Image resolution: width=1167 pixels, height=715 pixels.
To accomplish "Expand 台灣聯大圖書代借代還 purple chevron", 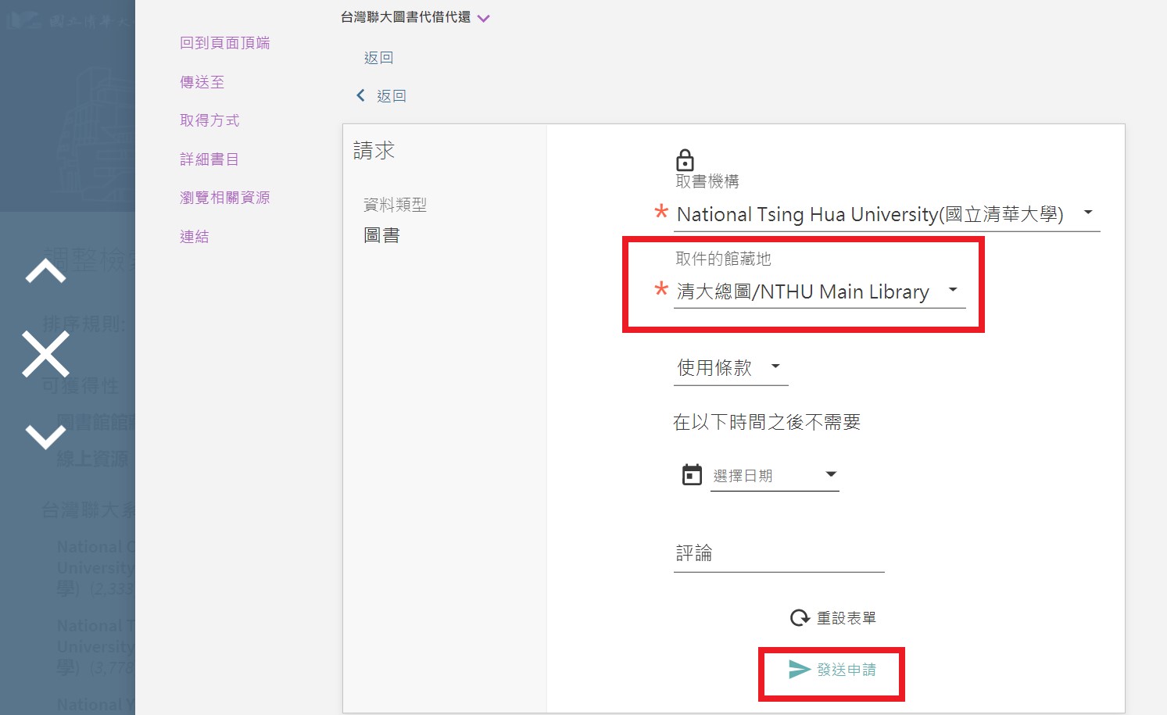I will tap(484, 19).
